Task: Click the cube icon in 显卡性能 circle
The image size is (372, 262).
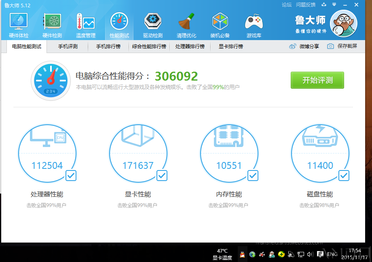Action: tap(138, 135)
